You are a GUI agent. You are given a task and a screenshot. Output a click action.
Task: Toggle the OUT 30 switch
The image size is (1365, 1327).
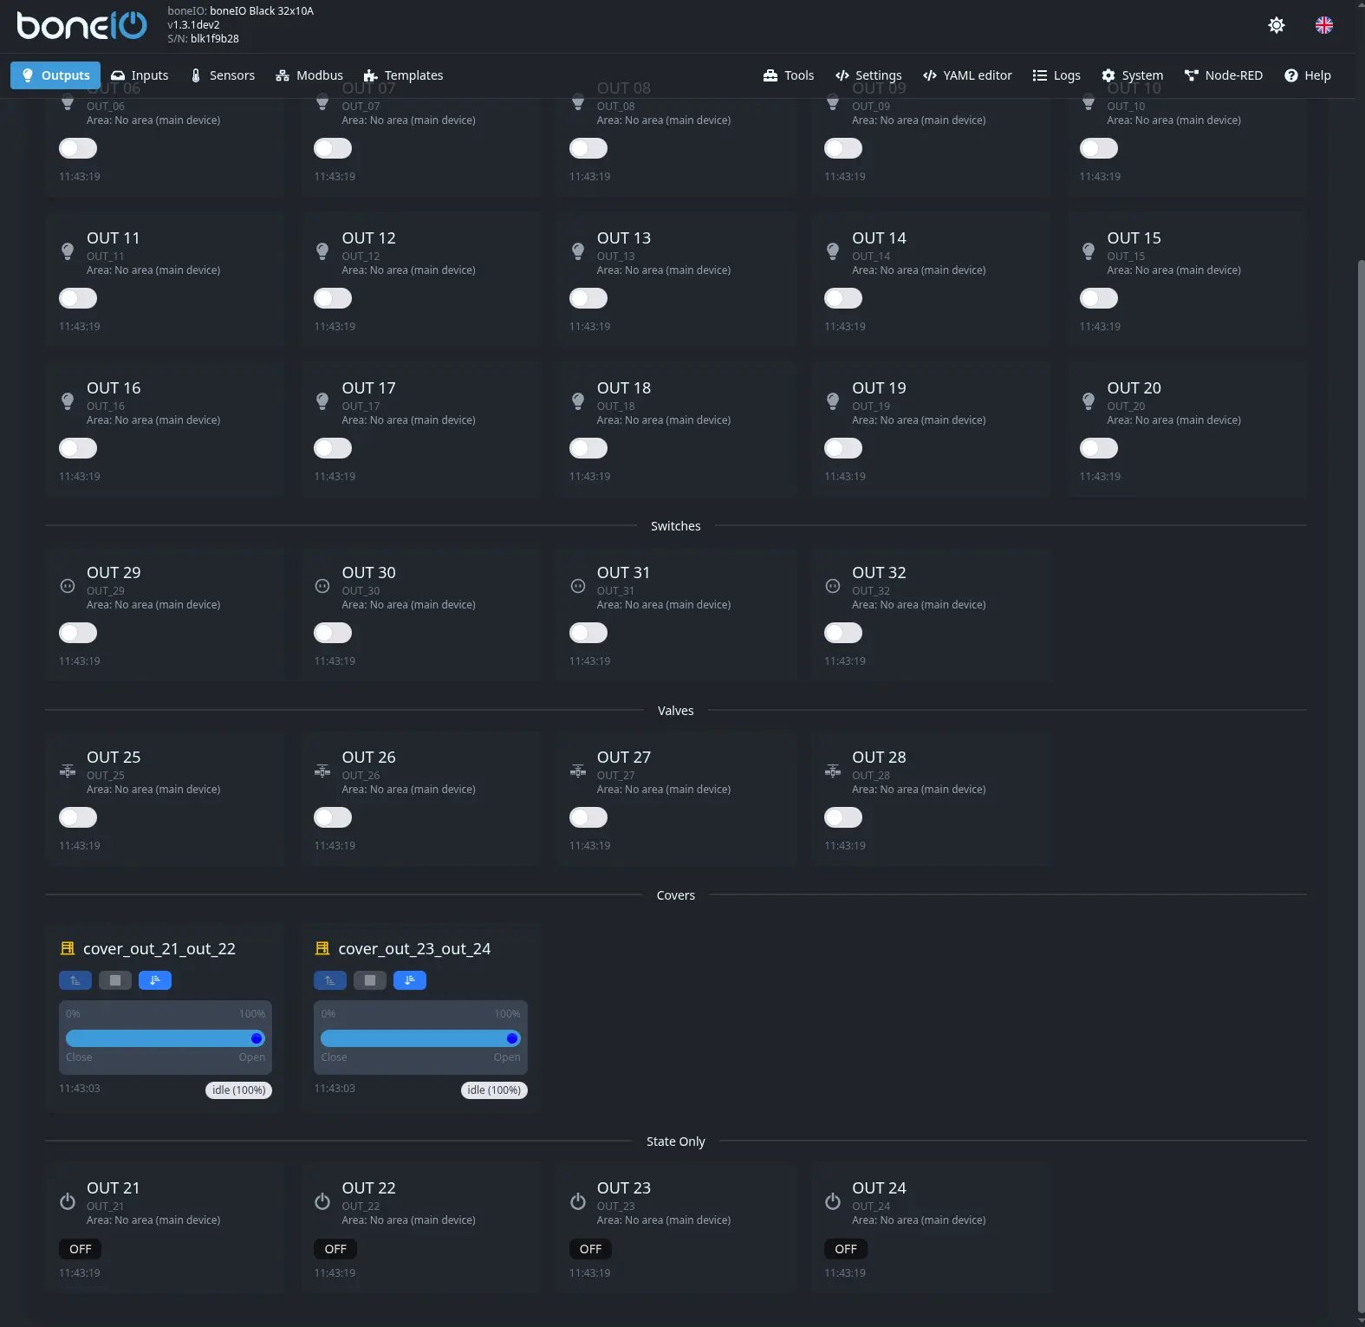coord(333,633)
